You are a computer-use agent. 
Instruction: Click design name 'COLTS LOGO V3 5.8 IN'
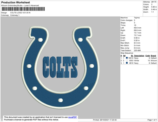[x=20, y=13]
